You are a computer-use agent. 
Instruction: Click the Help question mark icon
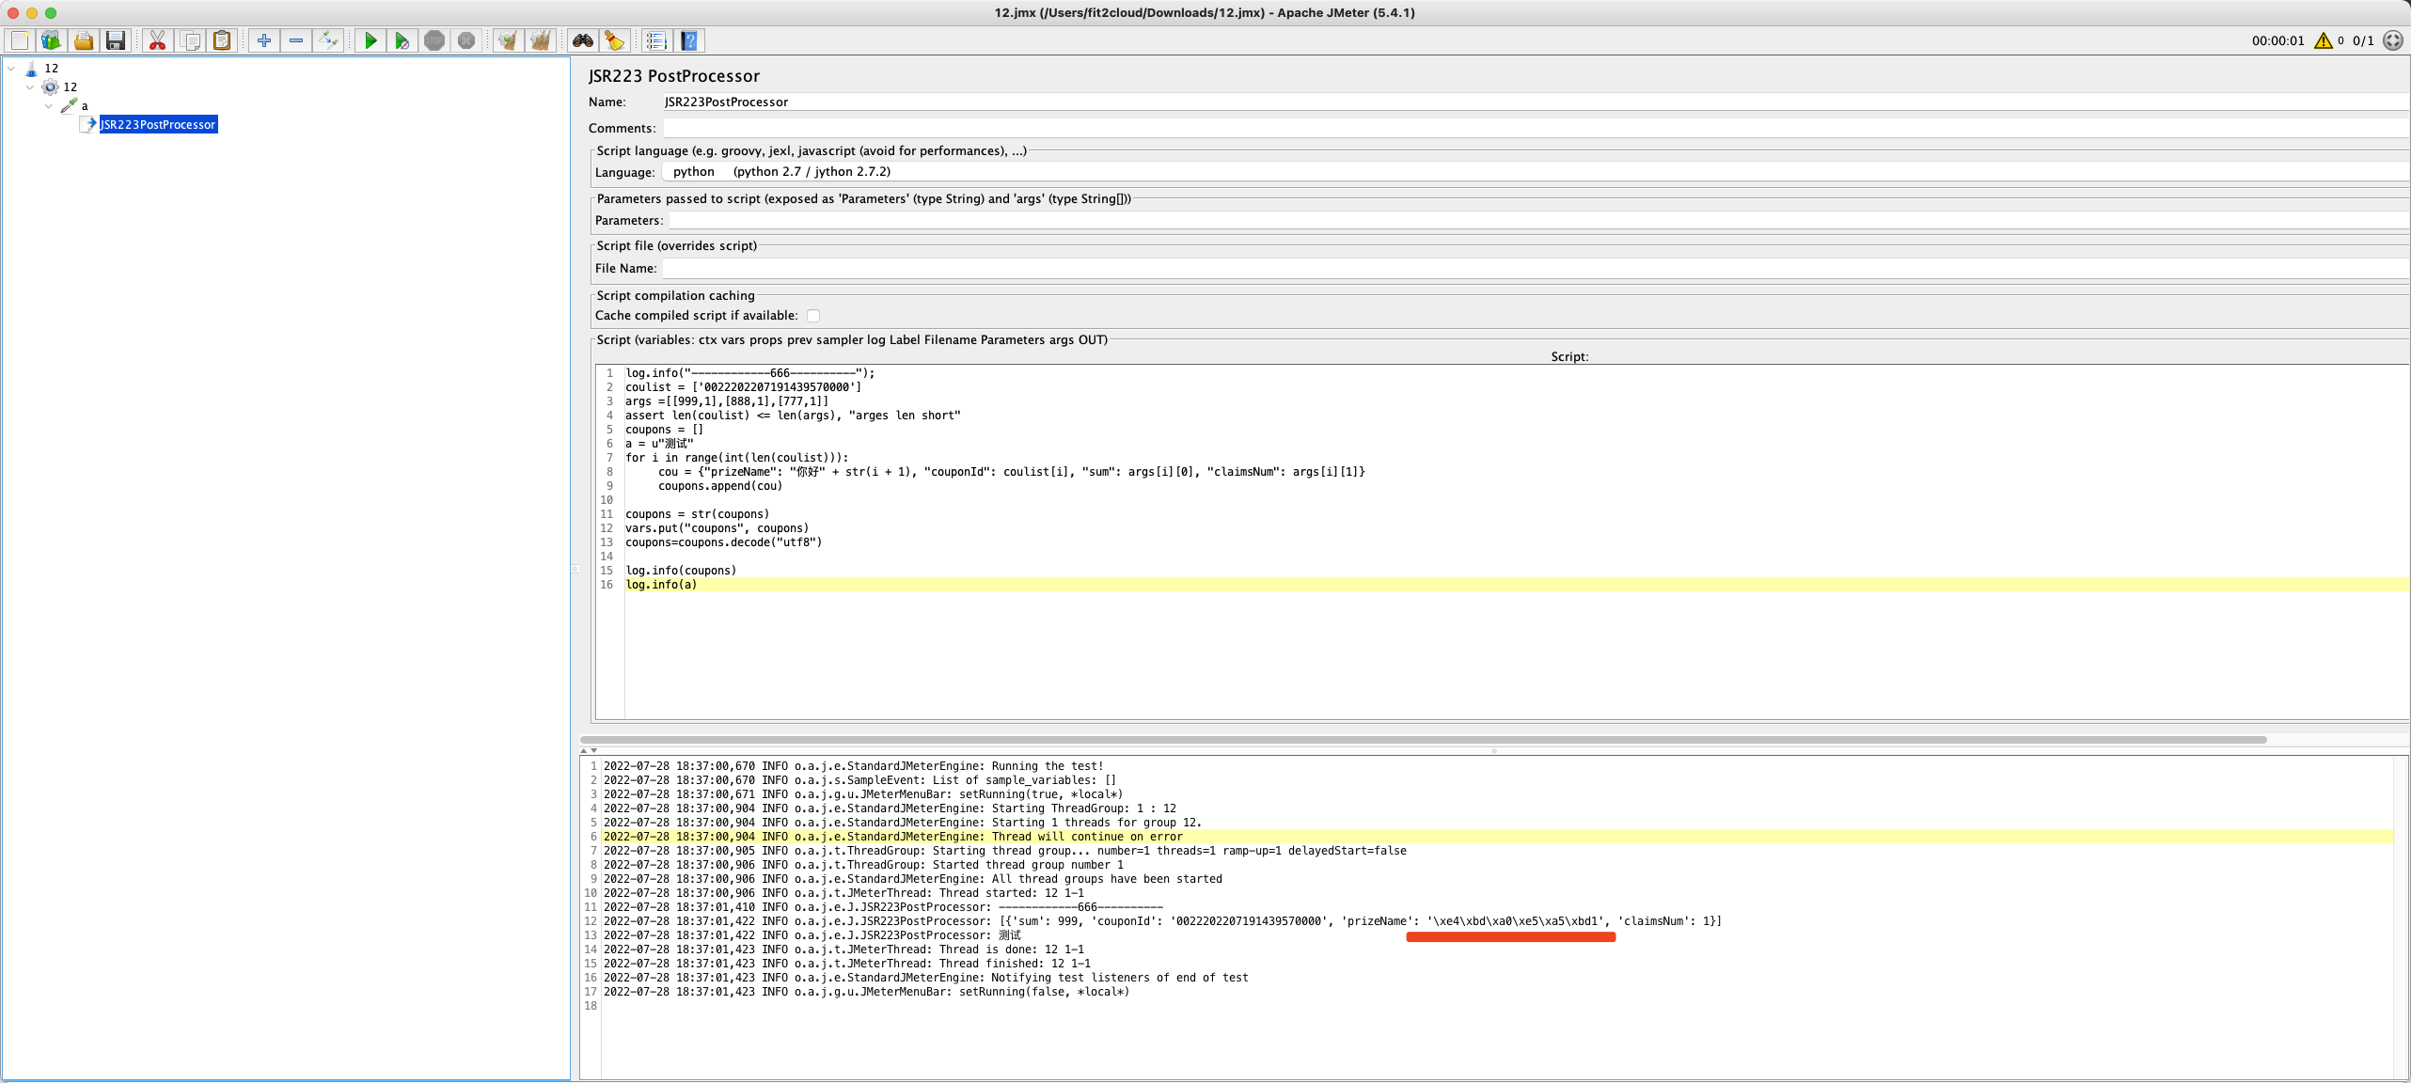point(689,40)
